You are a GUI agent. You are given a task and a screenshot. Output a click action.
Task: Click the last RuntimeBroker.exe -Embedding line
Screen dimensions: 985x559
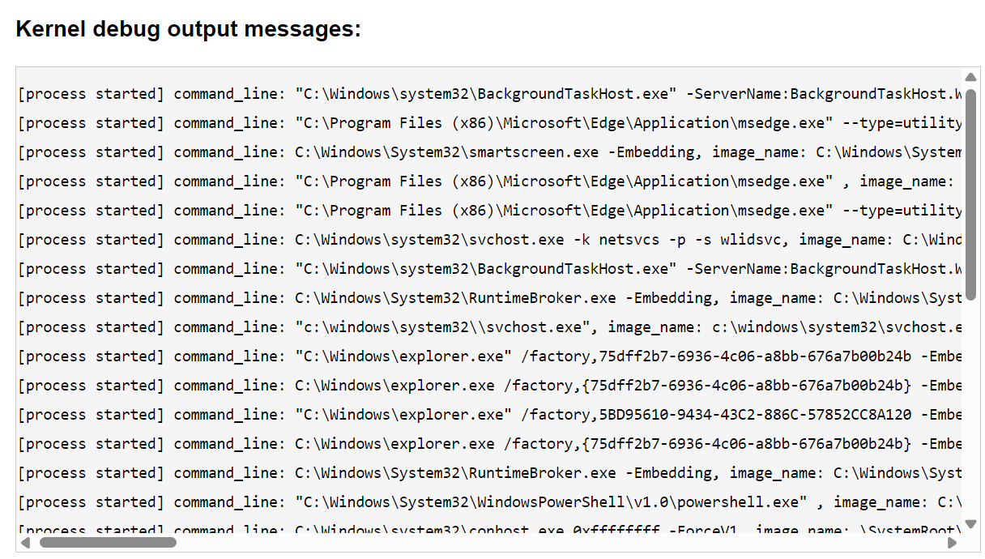coord(486,473)
